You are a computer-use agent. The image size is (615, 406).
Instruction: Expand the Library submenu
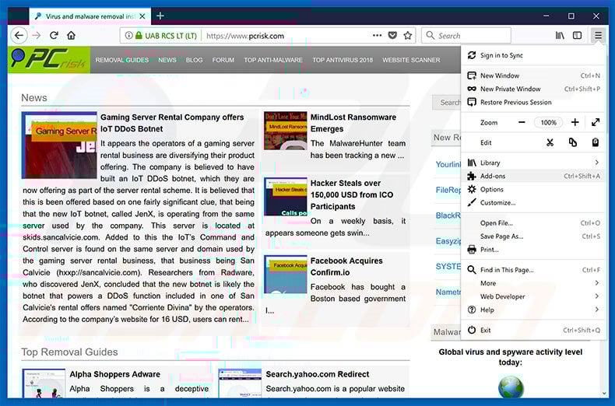pyautogui.click(x=532, y=163)
